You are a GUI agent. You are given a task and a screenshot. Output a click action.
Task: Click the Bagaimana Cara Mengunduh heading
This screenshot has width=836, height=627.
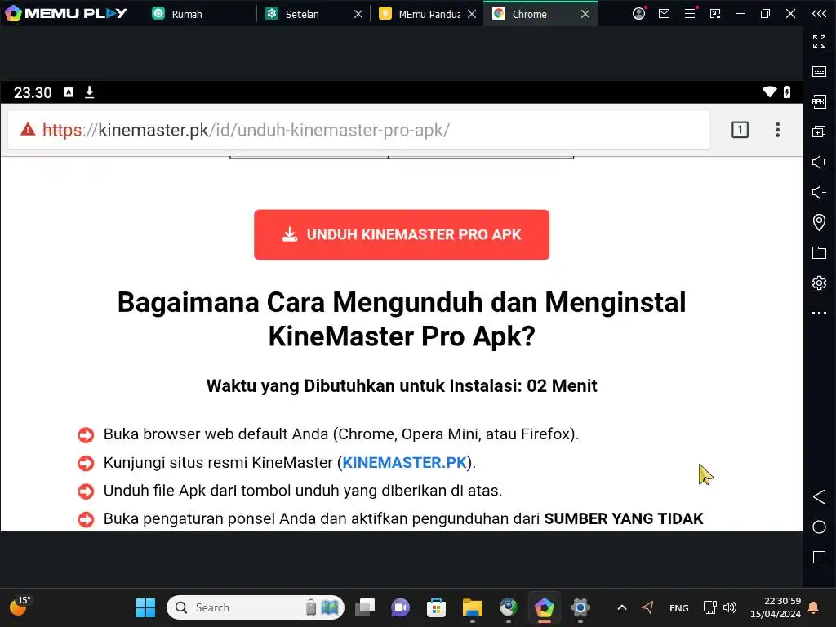coord(402,319)
